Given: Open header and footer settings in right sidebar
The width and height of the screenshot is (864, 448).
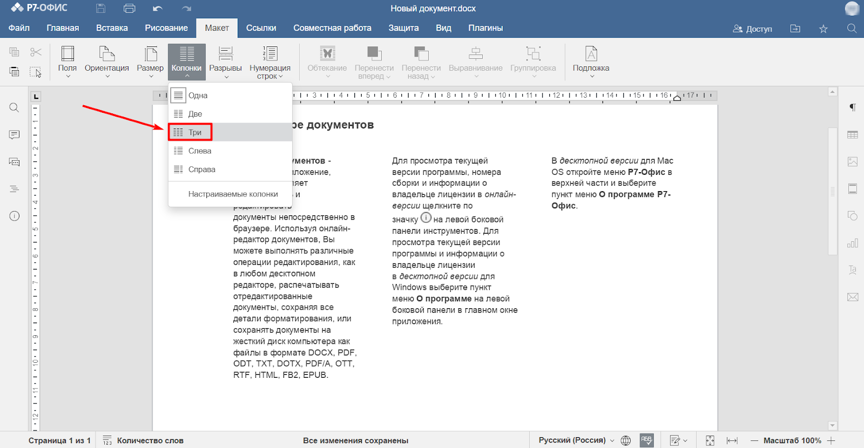Looking at the screenshot, I should (x=853, y=189).
